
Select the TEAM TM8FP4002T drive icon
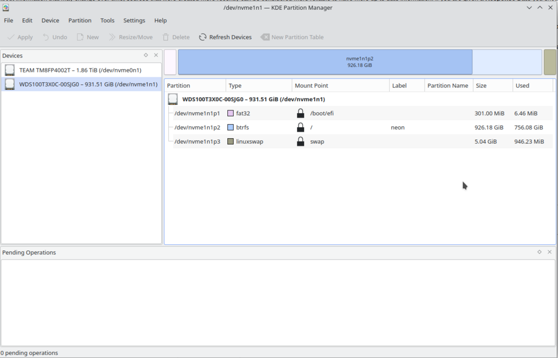[x=10, y=70]
